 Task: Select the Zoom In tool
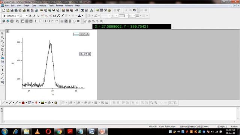(3, 37)
